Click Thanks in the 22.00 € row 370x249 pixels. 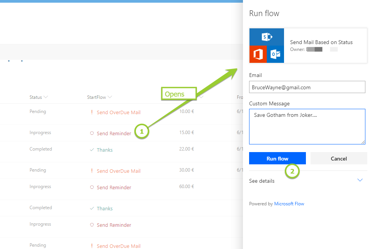(x=105, y=150)
